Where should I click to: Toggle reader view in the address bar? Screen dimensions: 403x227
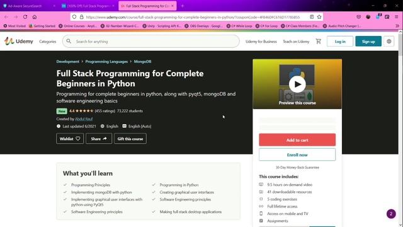[x=312, y=17]
